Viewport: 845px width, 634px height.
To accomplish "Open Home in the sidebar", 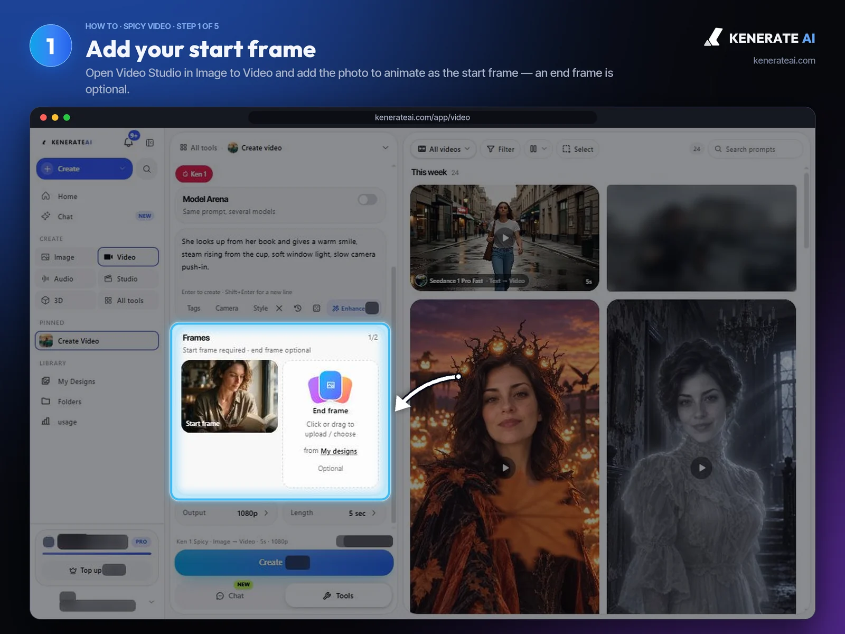I will tap(97, 196).
